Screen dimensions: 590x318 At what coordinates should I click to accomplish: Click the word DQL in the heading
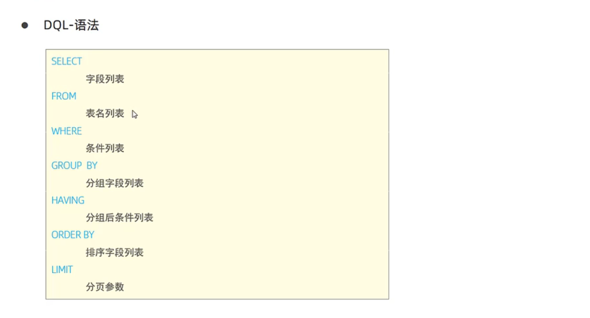coord(55,26)
